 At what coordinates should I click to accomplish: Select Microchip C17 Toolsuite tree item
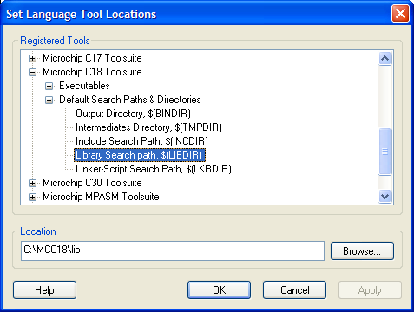click(x=92, y=58)
